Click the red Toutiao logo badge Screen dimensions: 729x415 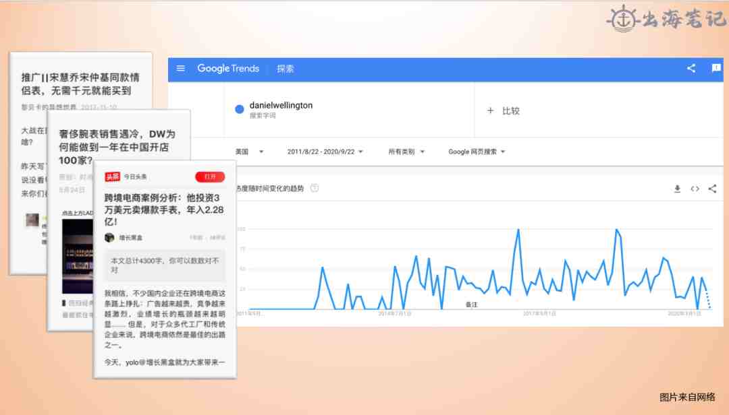(112, 177)
